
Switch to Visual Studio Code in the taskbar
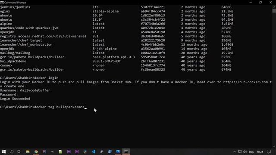click(94, 152)
